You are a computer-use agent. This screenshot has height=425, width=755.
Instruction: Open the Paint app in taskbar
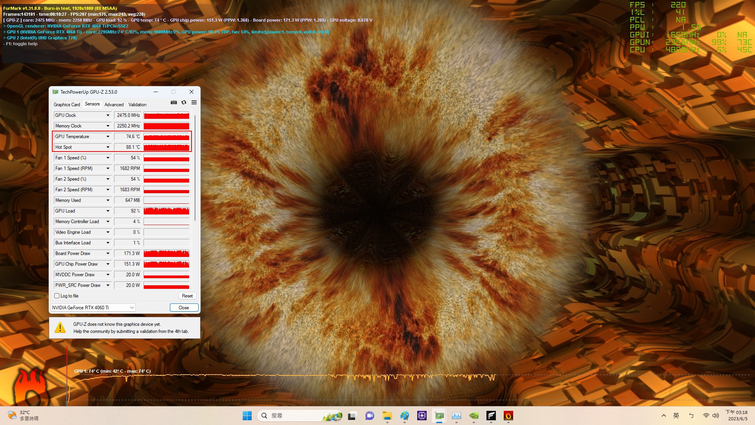(x=405, y=416)
